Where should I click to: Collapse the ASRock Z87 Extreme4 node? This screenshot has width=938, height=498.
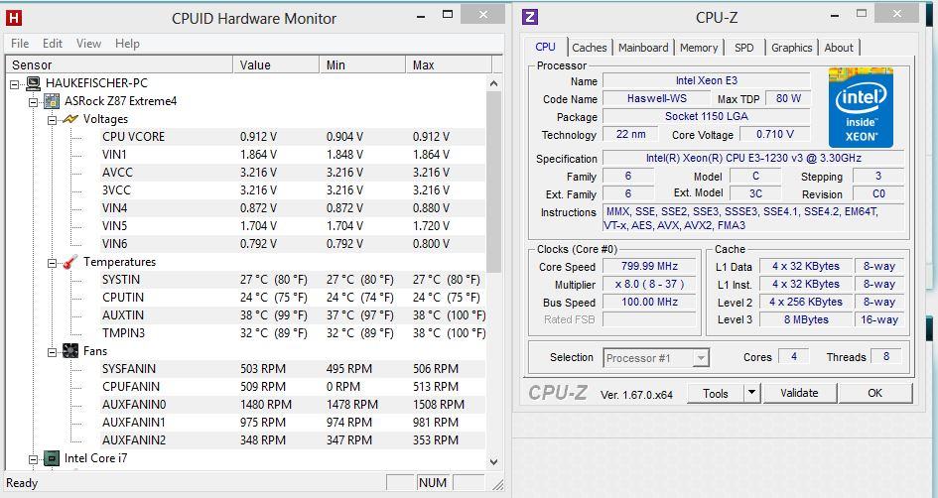coord(34,102)
